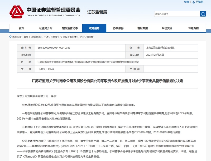211x161 pixels.
Task: Click index number bm56000001/2024-00010389
Action: [x=54, y=48]
